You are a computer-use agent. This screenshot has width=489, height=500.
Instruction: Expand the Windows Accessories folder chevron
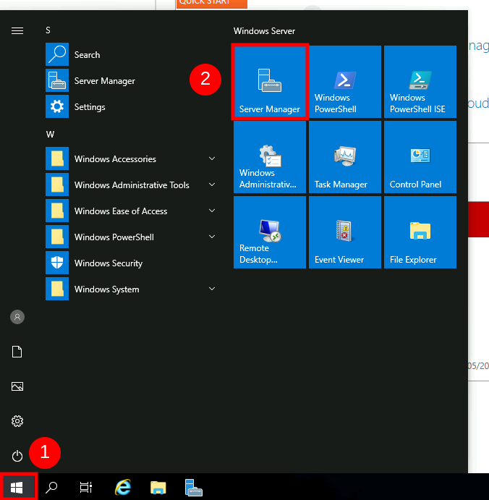click(x=212, y=158)
